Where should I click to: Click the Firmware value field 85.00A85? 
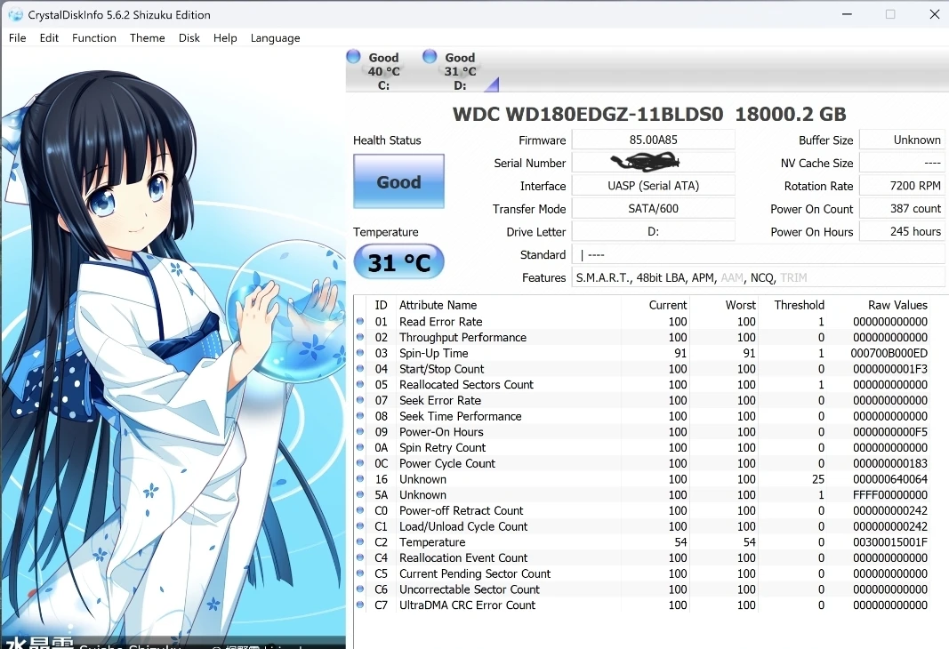pos(653,140)
